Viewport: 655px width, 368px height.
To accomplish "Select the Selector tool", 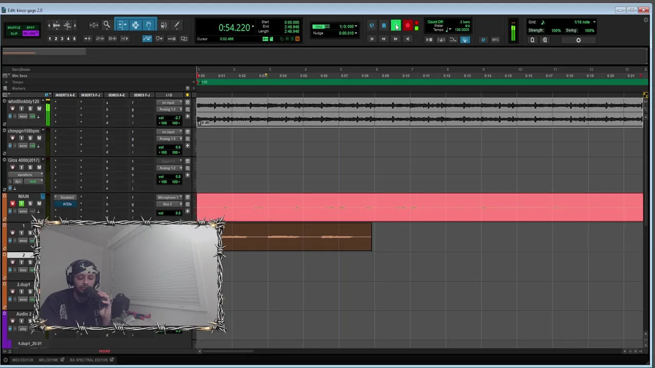I will [136, 25].
